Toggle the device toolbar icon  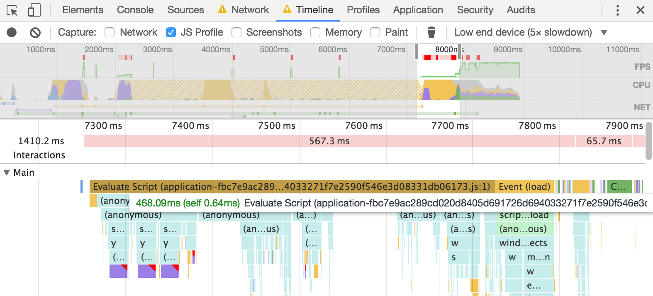point(34,10)
